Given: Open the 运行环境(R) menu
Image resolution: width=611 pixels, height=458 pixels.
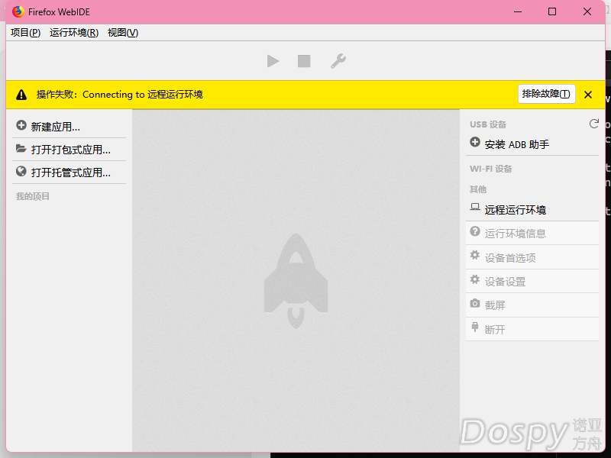Looking at the screenshot, I should [x=74, y=33].
